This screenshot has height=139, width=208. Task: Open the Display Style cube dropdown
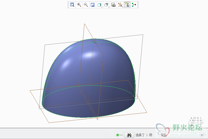[x=99, y=5]
